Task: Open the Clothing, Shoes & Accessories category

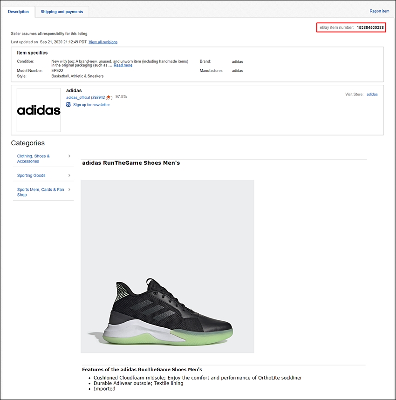Action: coord(34,159)
